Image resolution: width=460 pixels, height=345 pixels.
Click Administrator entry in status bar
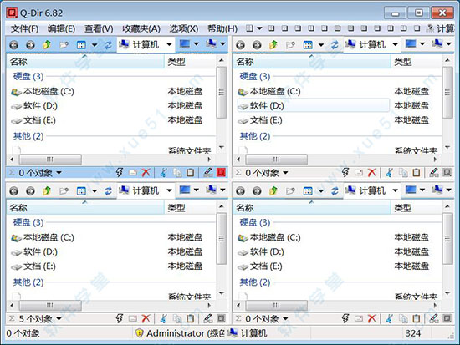tap(180, 333)
